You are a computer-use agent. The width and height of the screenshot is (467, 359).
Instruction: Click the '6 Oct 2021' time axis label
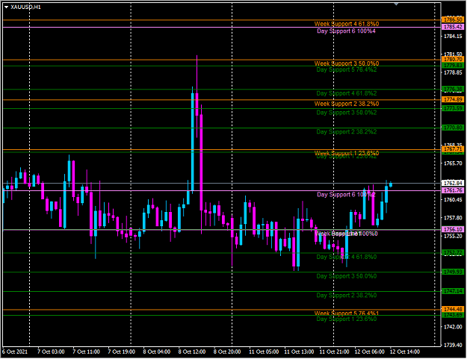pos(15,352)
